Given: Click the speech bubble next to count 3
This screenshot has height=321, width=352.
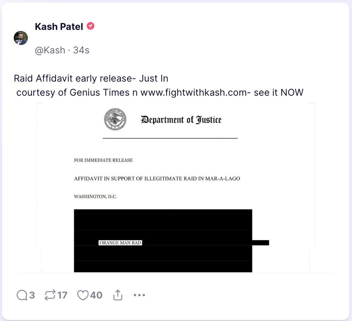Looking at the screenshot, I should tap(22, 295).
